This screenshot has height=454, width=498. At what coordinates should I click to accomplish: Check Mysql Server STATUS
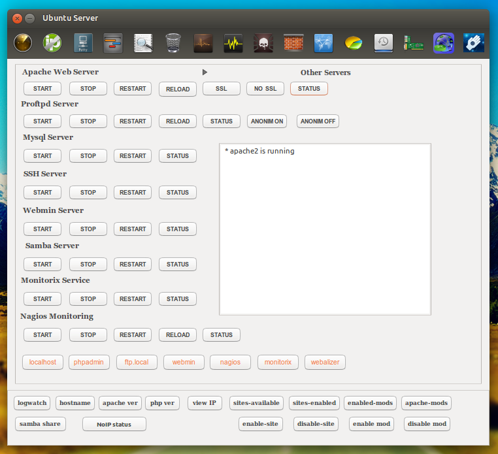coord(178,156)
